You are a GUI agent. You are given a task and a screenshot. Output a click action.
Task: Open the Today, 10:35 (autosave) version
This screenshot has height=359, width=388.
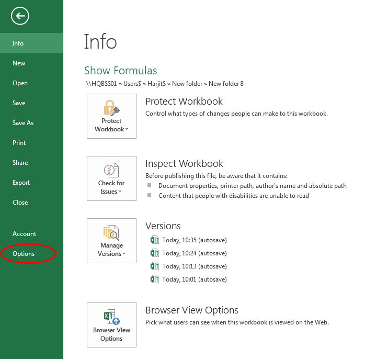coord(194,240)
